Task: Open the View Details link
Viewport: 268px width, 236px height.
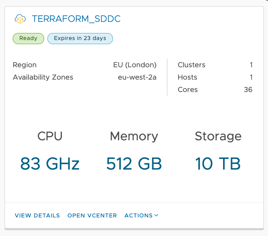Action: pos(37,215)
